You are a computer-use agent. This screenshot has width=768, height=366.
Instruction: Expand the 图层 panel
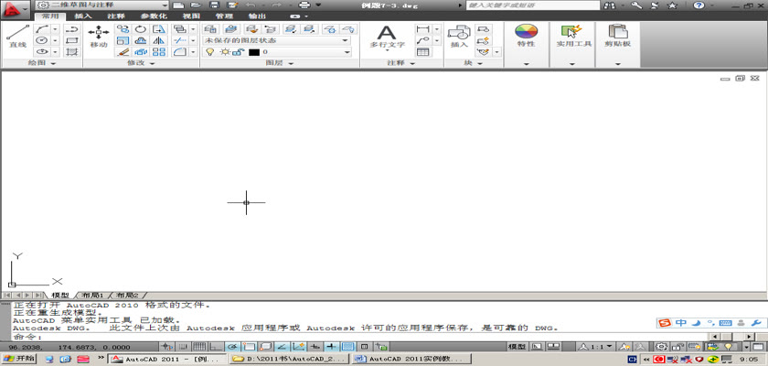[x=280, y=63]
